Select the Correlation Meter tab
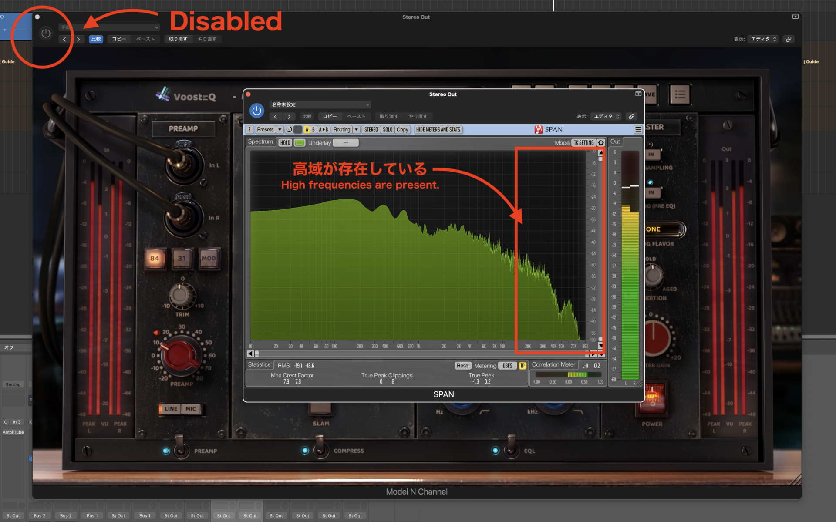The height and width of the screenshot is (522, 836). 553,365
